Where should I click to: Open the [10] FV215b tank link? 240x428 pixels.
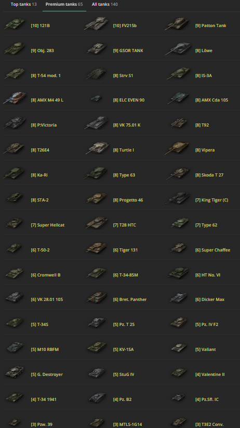coord(125,26)
